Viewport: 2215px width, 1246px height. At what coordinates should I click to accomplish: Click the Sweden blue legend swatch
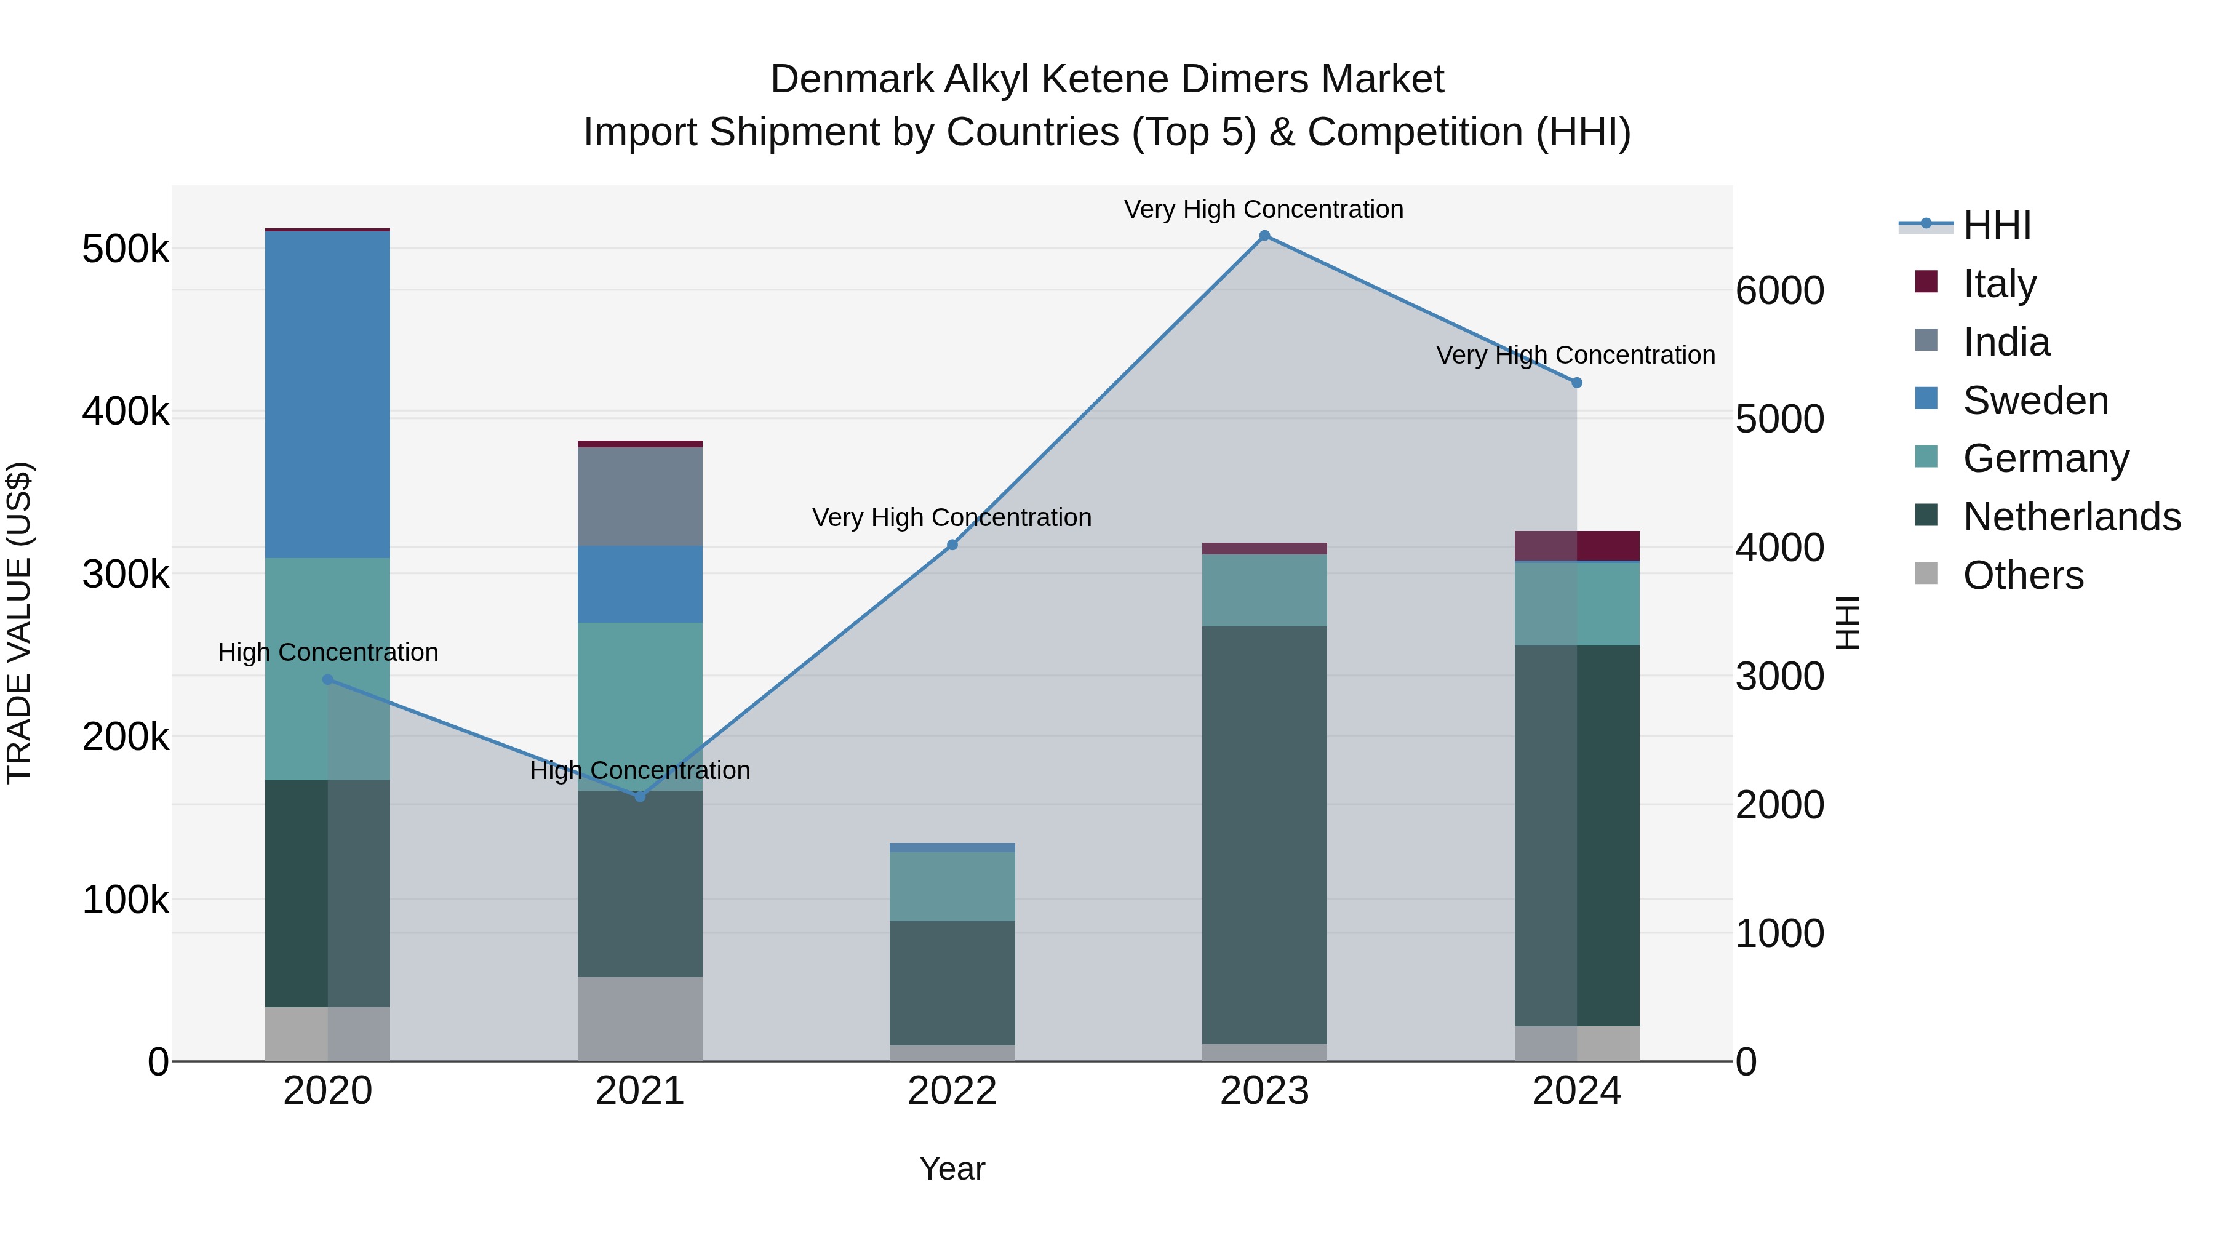(x=1927, y=399)
